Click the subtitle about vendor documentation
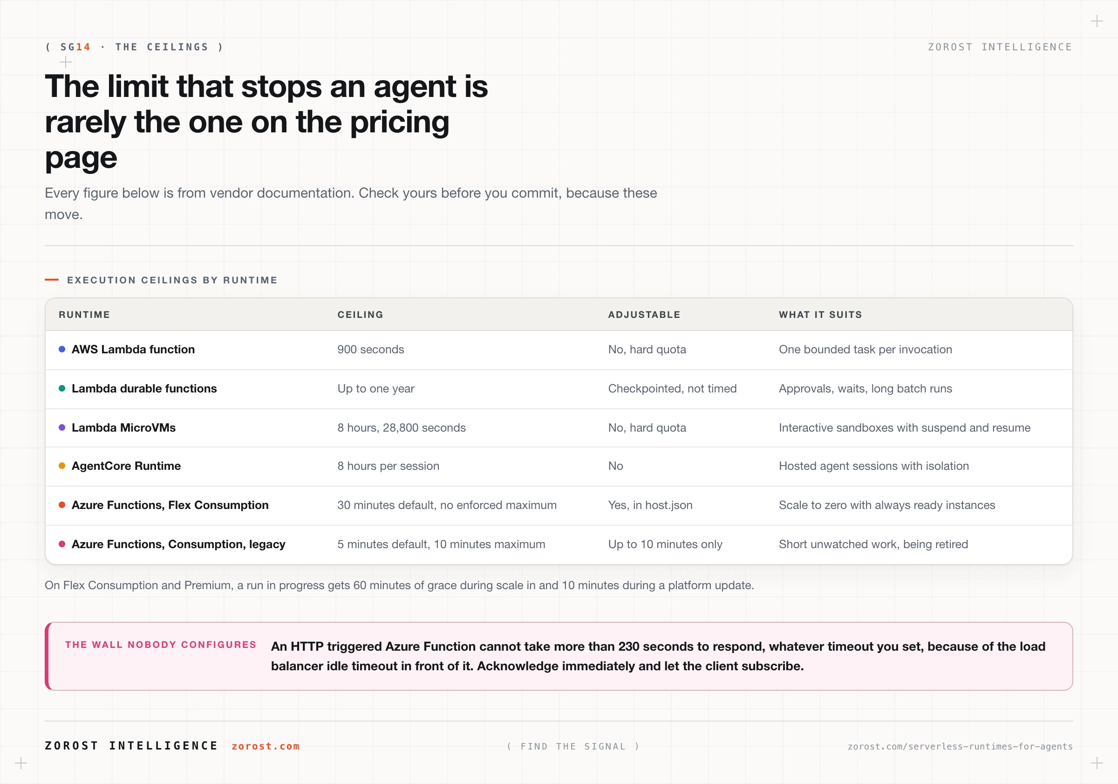This screenshot has height=784, width=1118. pos(351,204)
